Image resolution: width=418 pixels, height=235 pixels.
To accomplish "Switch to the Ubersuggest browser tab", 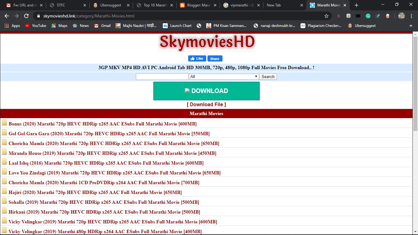I will click(x=111, y=5).
